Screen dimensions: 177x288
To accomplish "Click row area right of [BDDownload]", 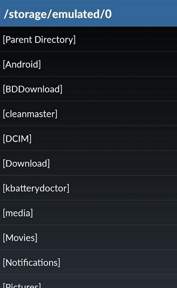I will [x=120, y=89].
